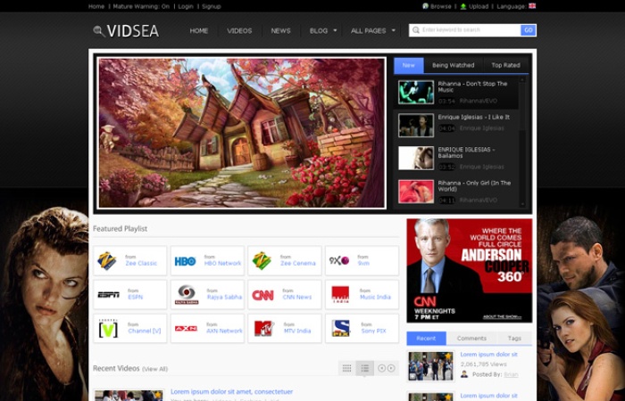The image size is (625, 401).
Task: Expand the ALL PAGES dropdown arrow
Action: coord(394,30)
